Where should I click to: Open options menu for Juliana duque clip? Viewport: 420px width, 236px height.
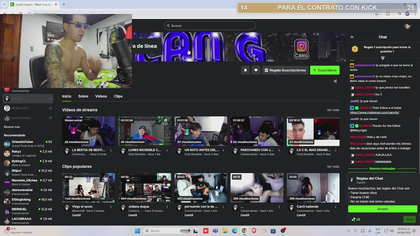pyautogui.click(x=167, y=207)
